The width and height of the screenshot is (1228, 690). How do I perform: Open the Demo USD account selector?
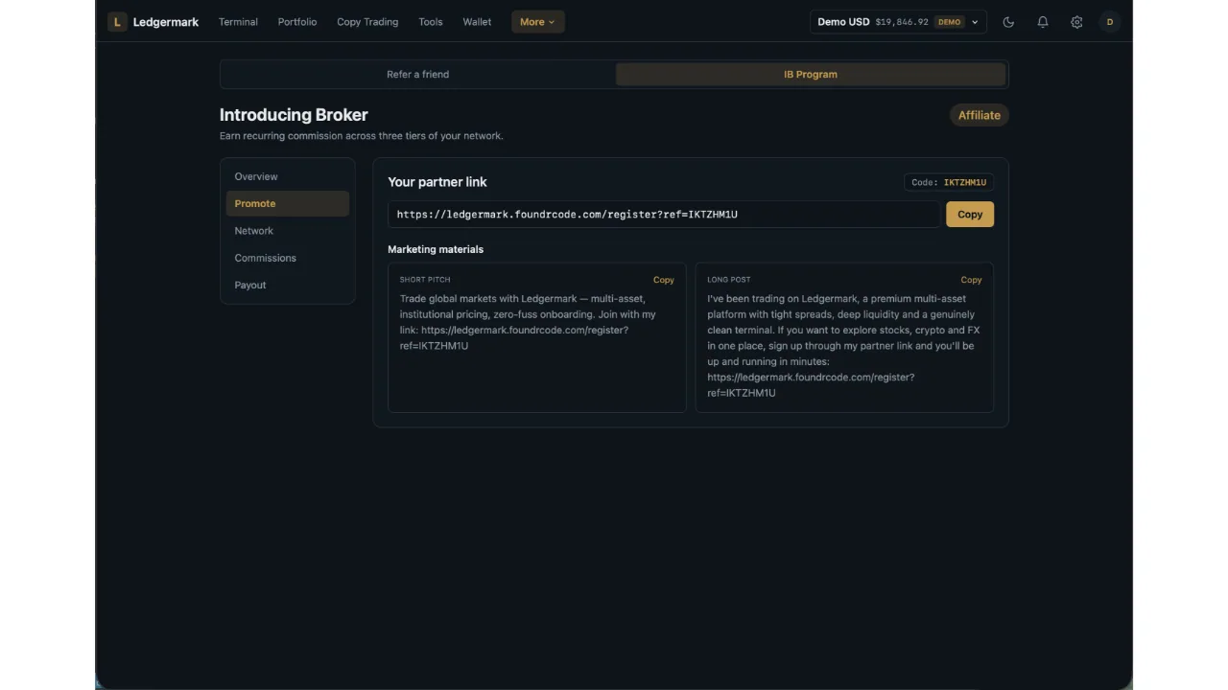pos(898,22)
